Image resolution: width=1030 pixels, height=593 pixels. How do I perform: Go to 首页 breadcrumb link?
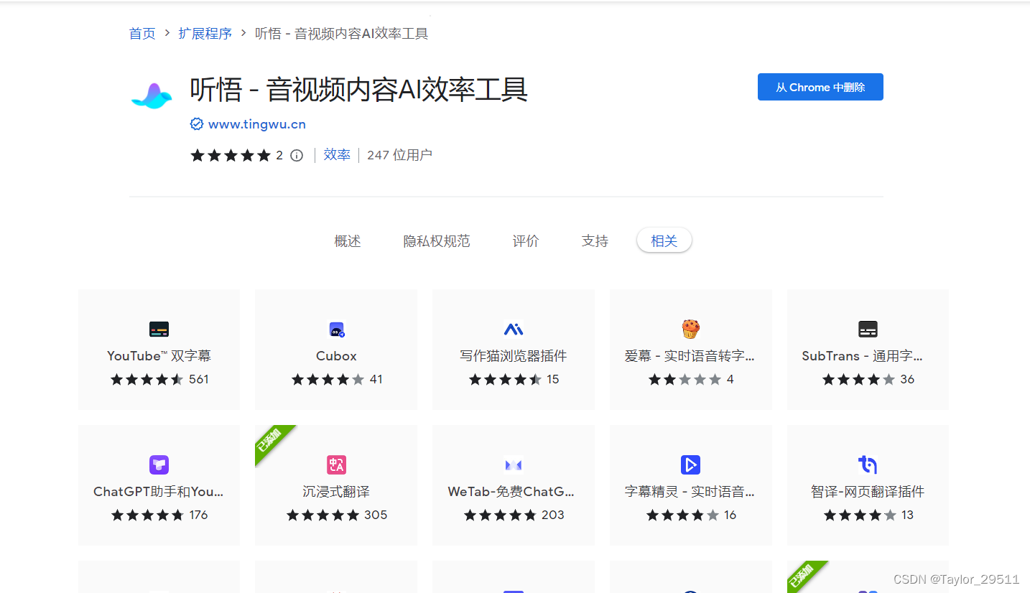[142, 34]
